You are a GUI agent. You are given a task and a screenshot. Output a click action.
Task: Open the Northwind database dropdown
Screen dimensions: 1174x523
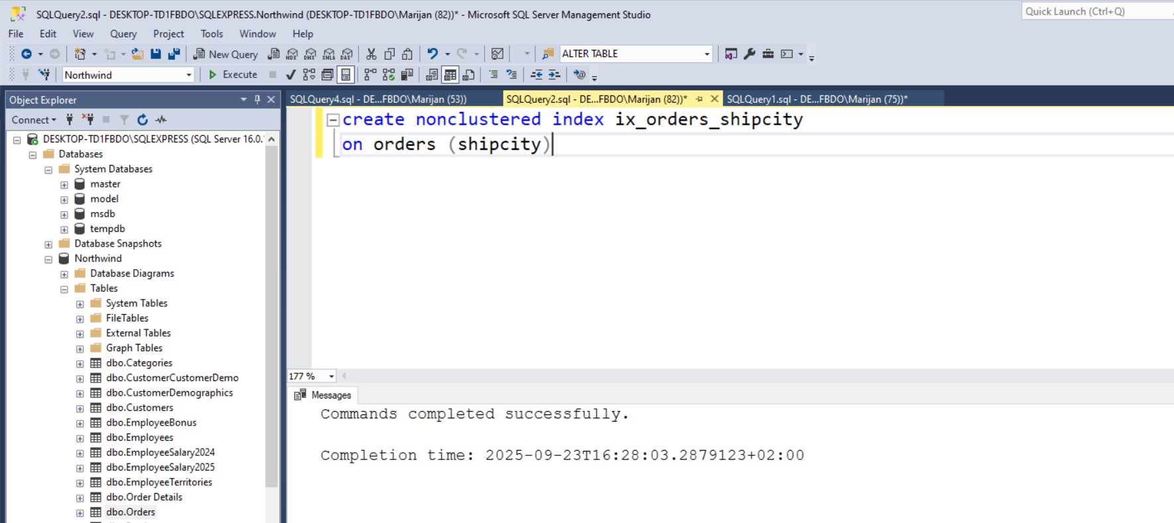188,75
